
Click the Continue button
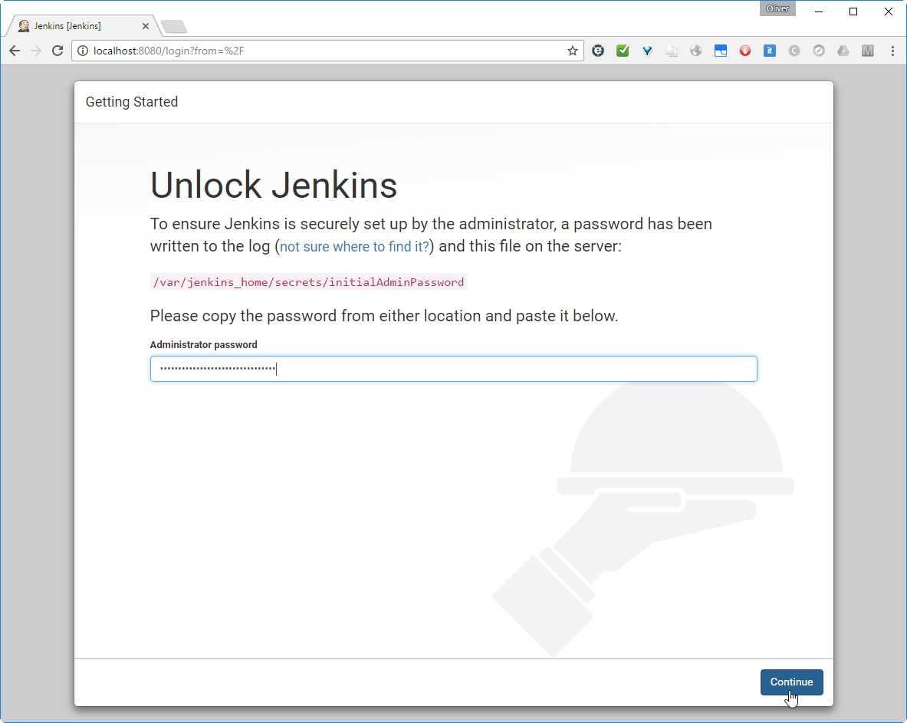[791, 682]
